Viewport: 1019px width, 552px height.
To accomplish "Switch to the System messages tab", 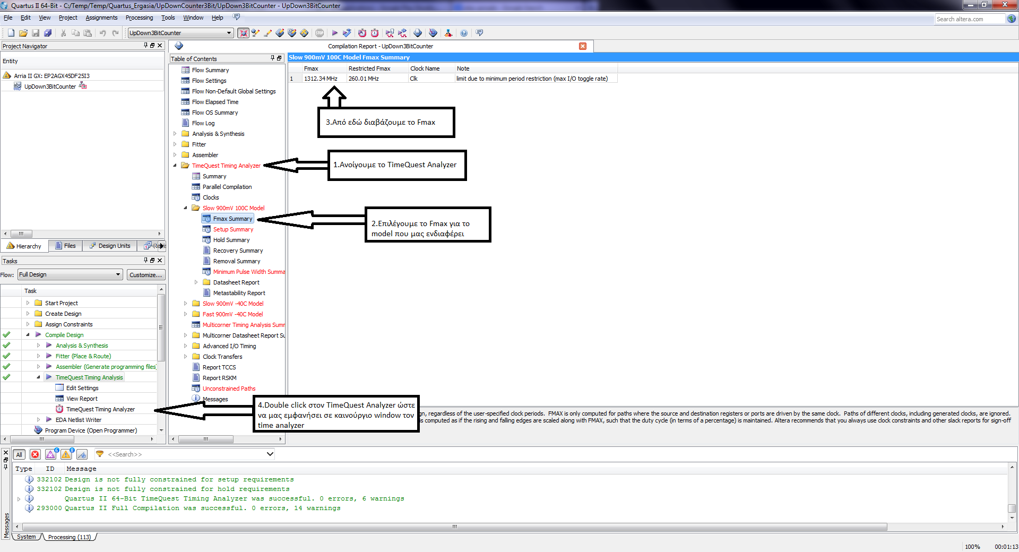I will click(27, 537).
